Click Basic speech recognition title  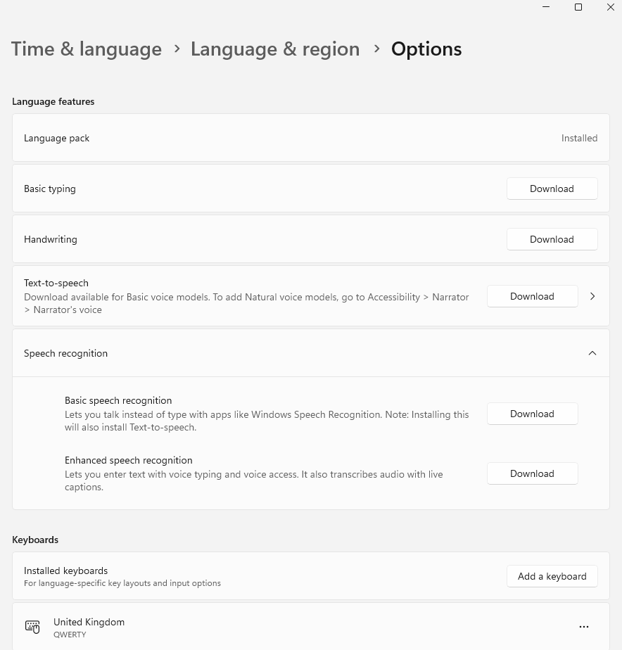(x=118, y=400)
